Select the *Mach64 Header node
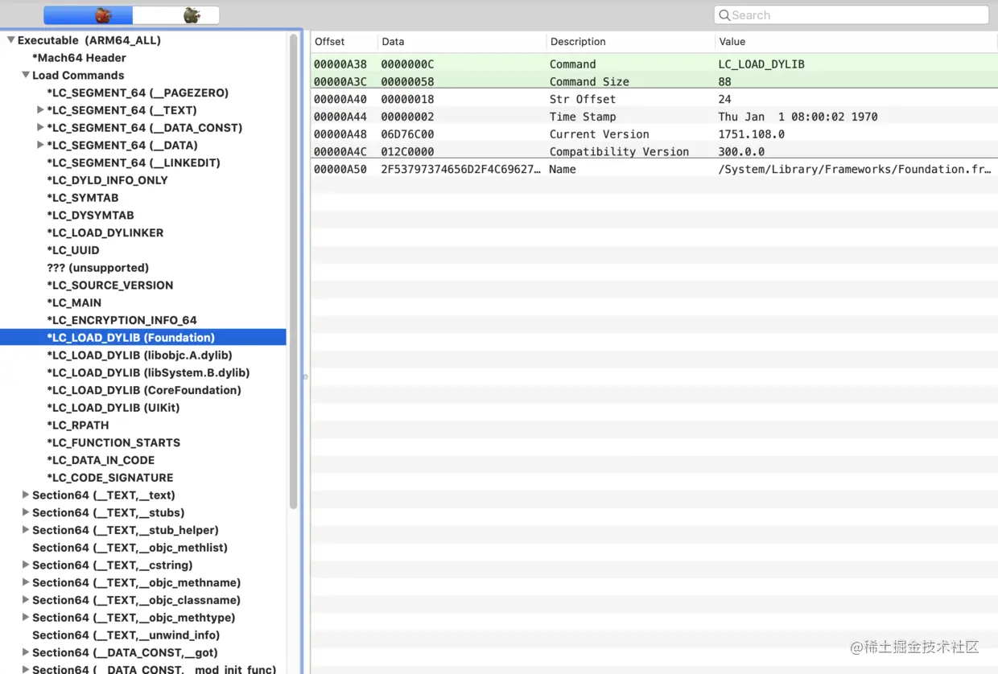 (79, 58)
